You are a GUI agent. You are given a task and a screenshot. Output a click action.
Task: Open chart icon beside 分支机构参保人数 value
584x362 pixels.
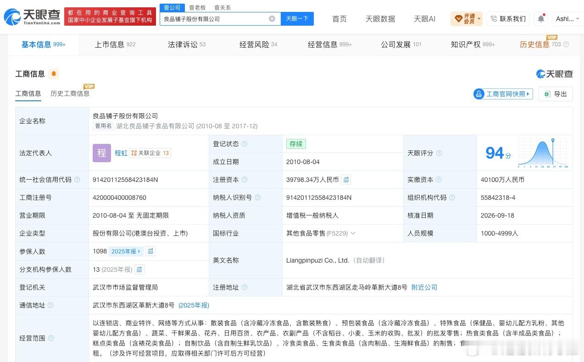(x=139, y=269)
